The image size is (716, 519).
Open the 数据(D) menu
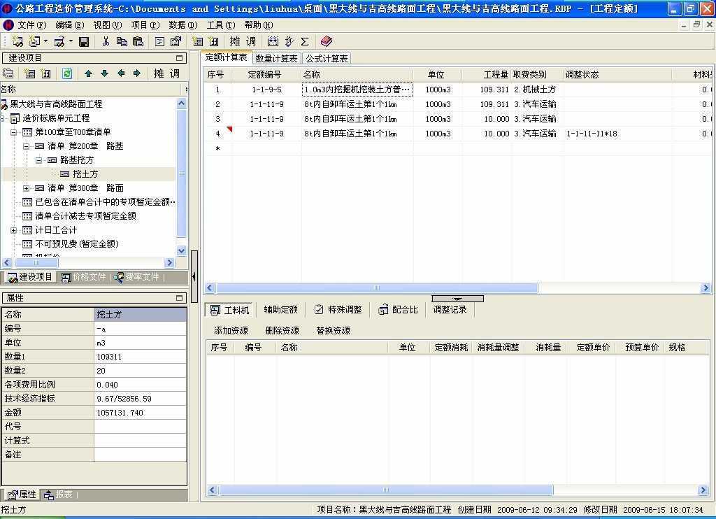click(183, 25)
